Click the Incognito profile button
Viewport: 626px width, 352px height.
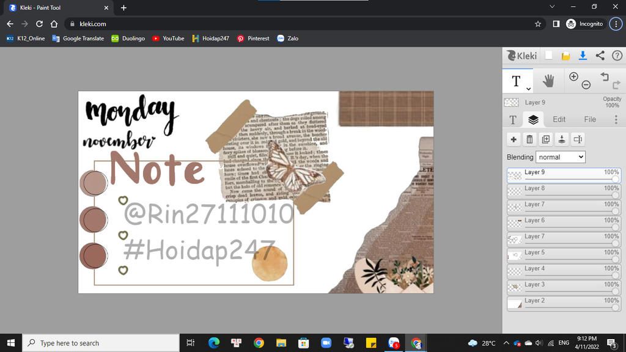point(585,24)
